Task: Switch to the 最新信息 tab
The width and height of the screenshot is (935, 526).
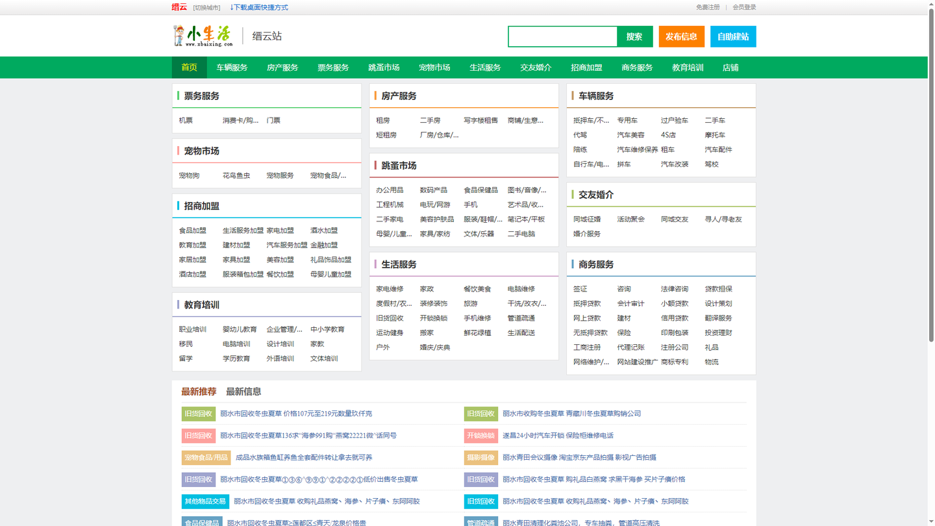Action: pyautogui.click(x=243, y=392)
